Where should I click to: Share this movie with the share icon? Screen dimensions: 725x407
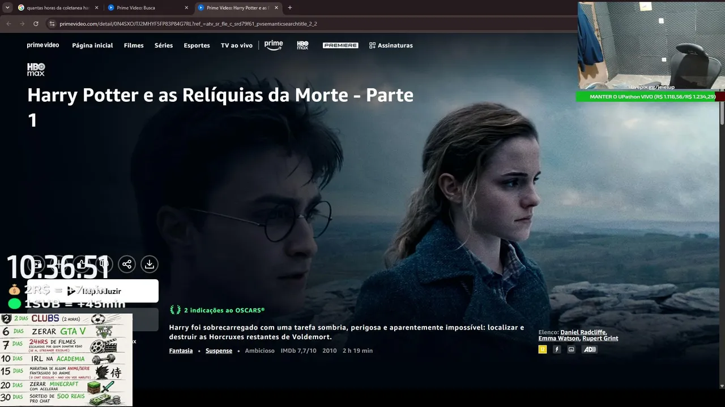[127, 264]
